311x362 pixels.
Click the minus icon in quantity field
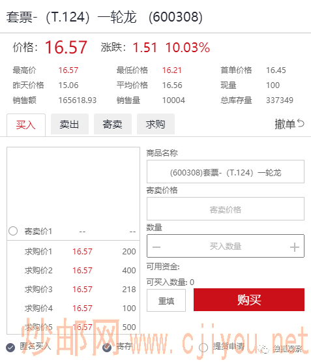[x=156, y=247]
